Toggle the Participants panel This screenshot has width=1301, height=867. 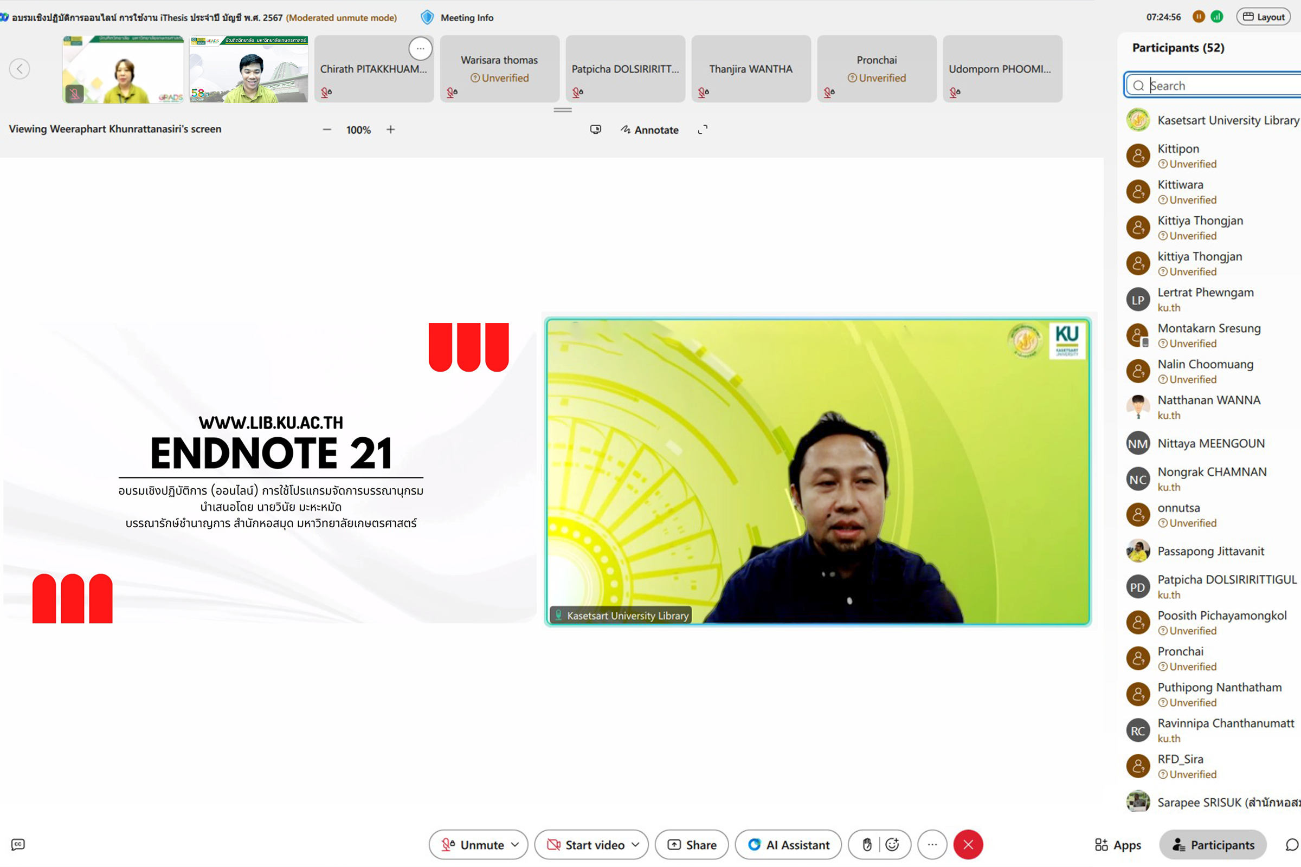point(1213,845)
